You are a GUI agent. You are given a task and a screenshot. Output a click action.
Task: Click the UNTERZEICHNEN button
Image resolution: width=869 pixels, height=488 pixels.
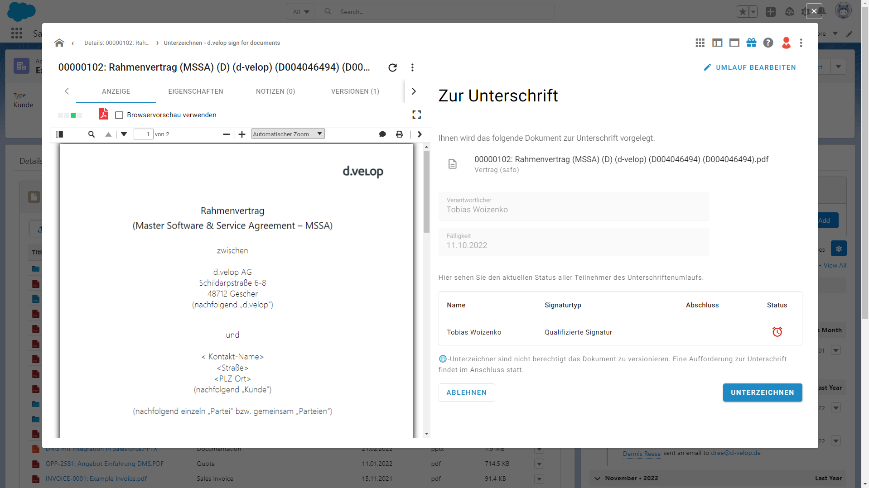click(x=763, y=392)
